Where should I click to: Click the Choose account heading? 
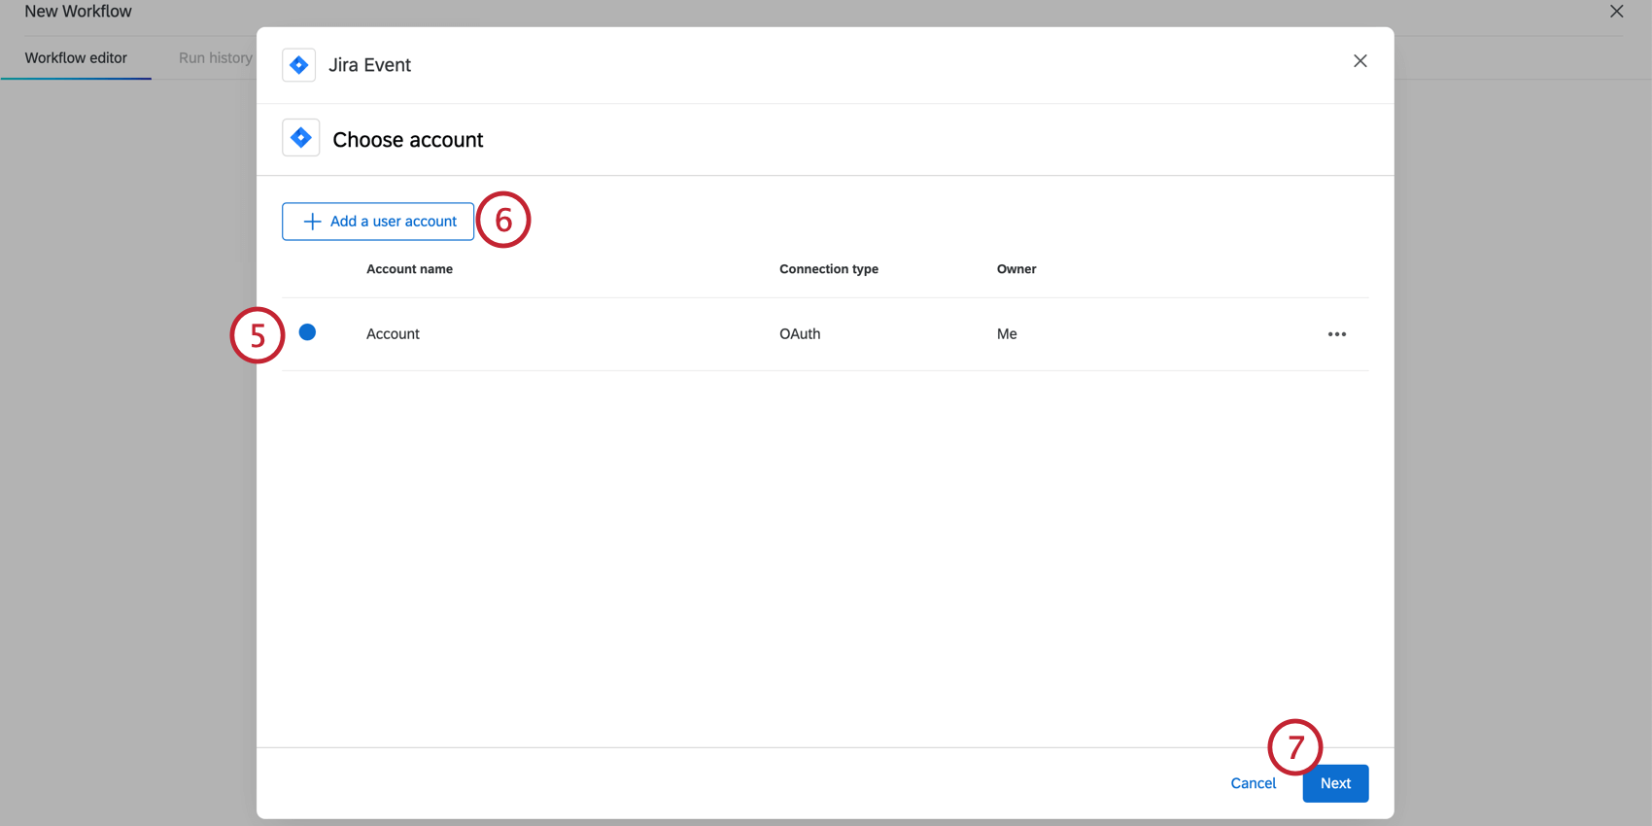click(407, 140)
